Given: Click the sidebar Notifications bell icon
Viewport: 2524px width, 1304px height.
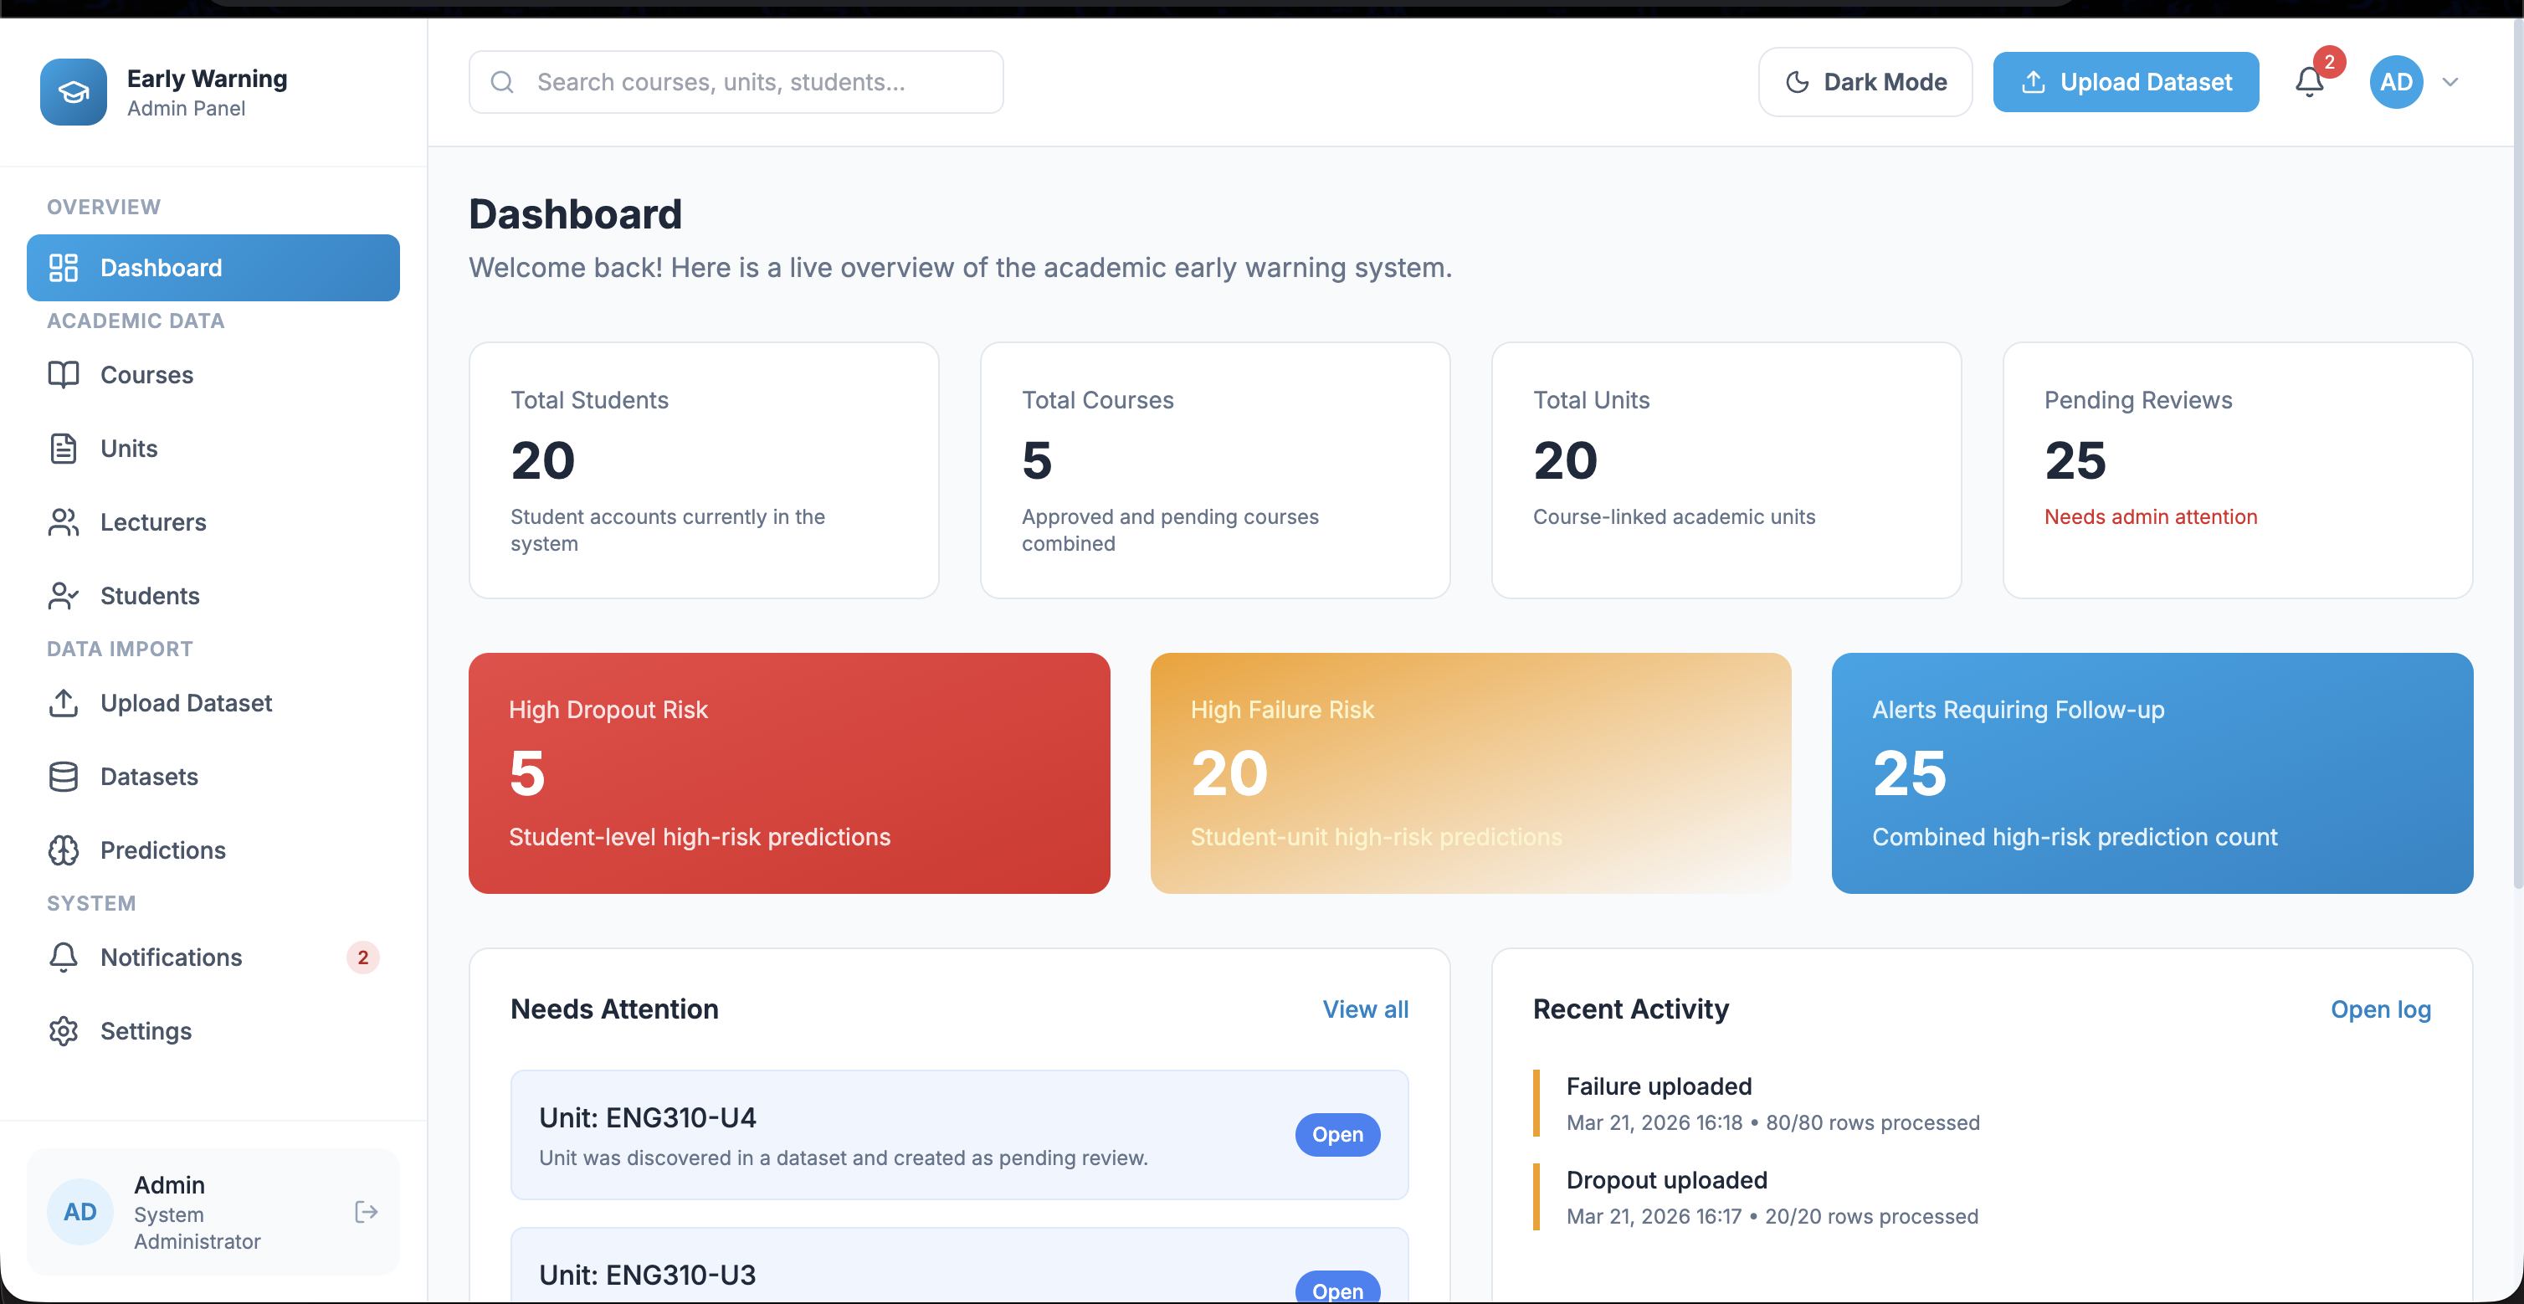Looking at the screenshot, I should tap(64, 957).
